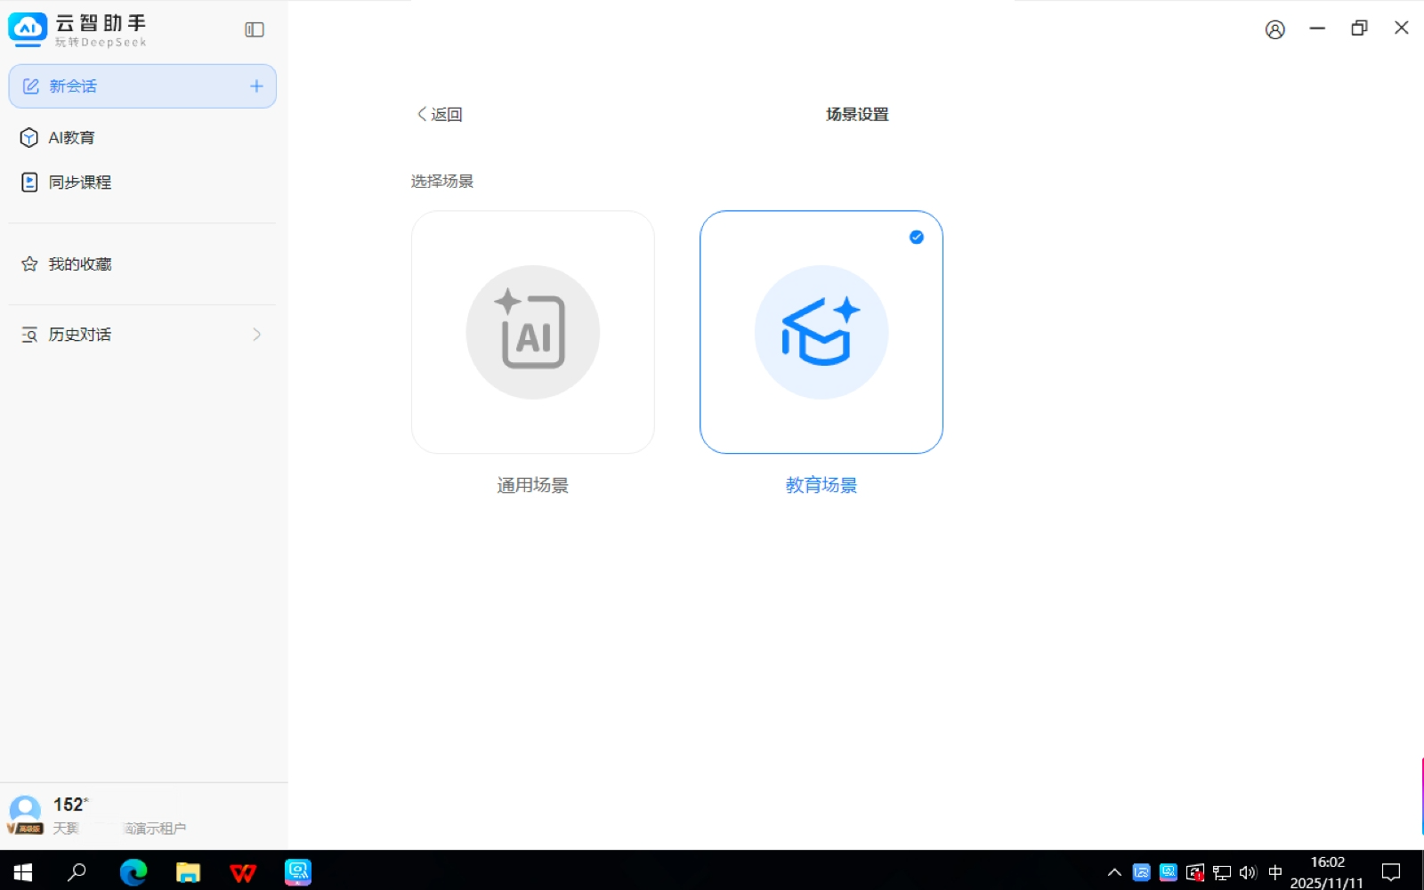Click the plus icon in new conversation
Image resolution: width=1424 pixels, height=890 pixels.
point(256,86)
